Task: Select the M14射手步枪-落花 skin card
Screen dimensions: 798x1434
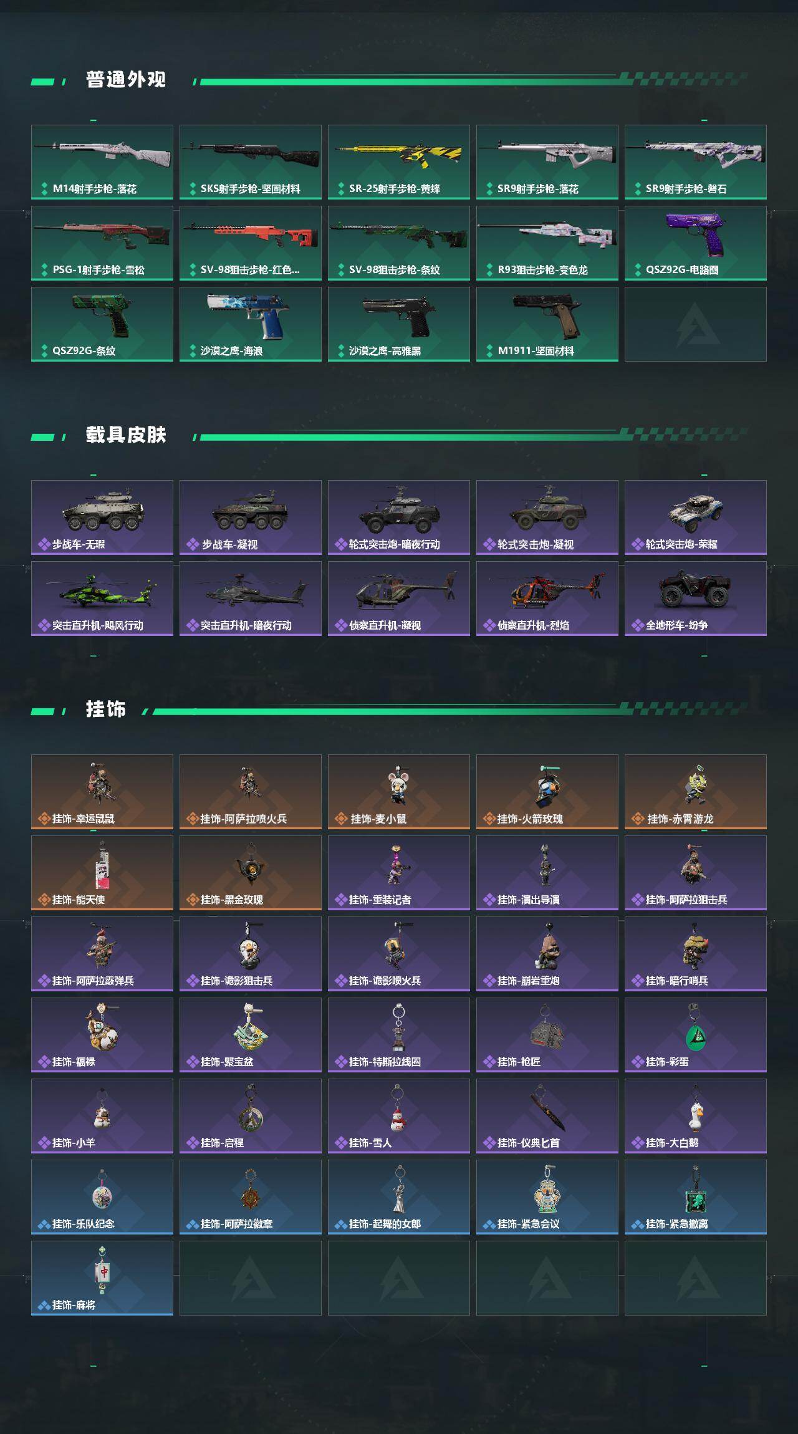Action: point(102,162)
